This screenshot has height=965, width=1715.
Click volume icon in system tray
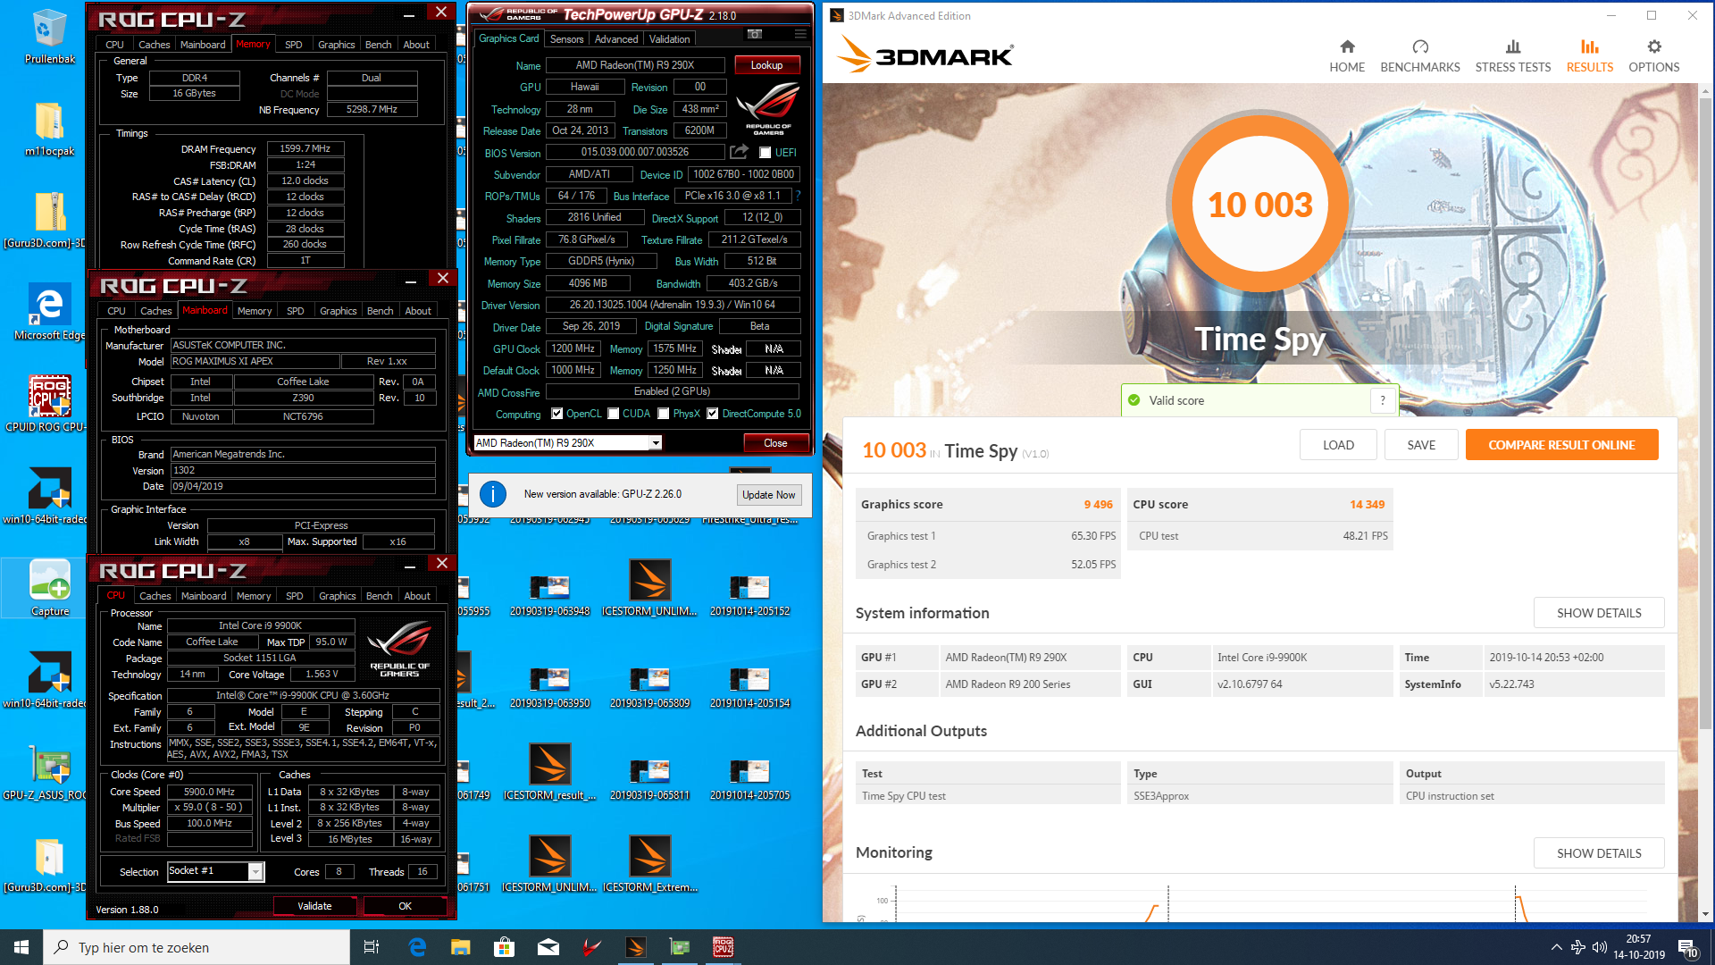1599,947
